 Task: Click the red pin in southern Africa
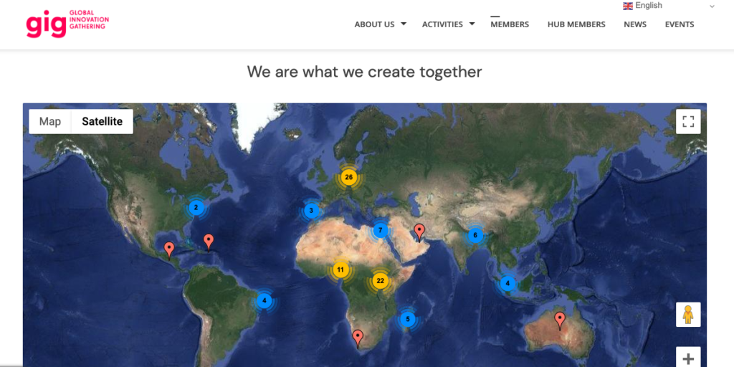(x=358, y=338)
